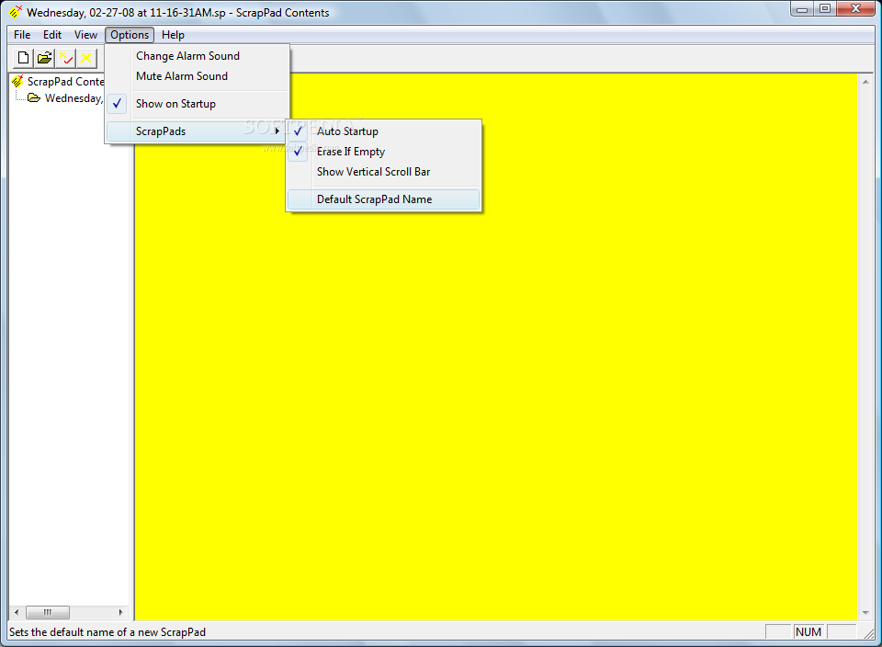Click tree pane horizontal scrollbar thumb

48,612
